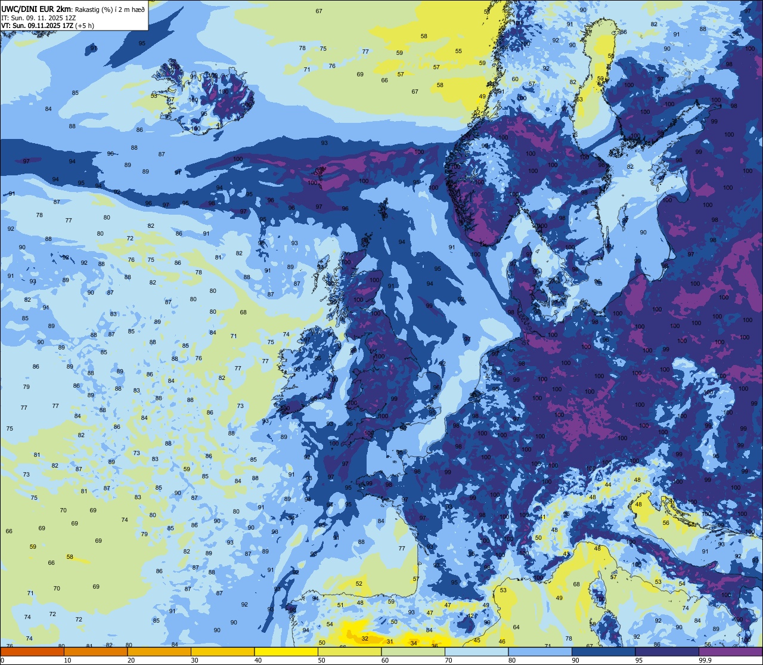Click the legend label 40
The image size is (763, 665).
click(258, 660)
